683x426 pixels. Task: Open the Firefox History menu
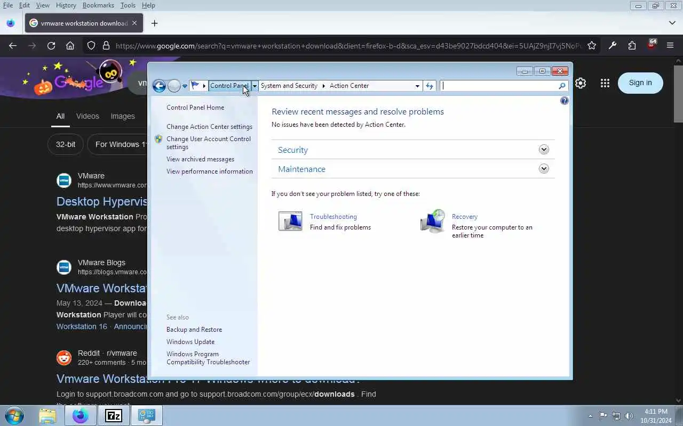[66, 5]
